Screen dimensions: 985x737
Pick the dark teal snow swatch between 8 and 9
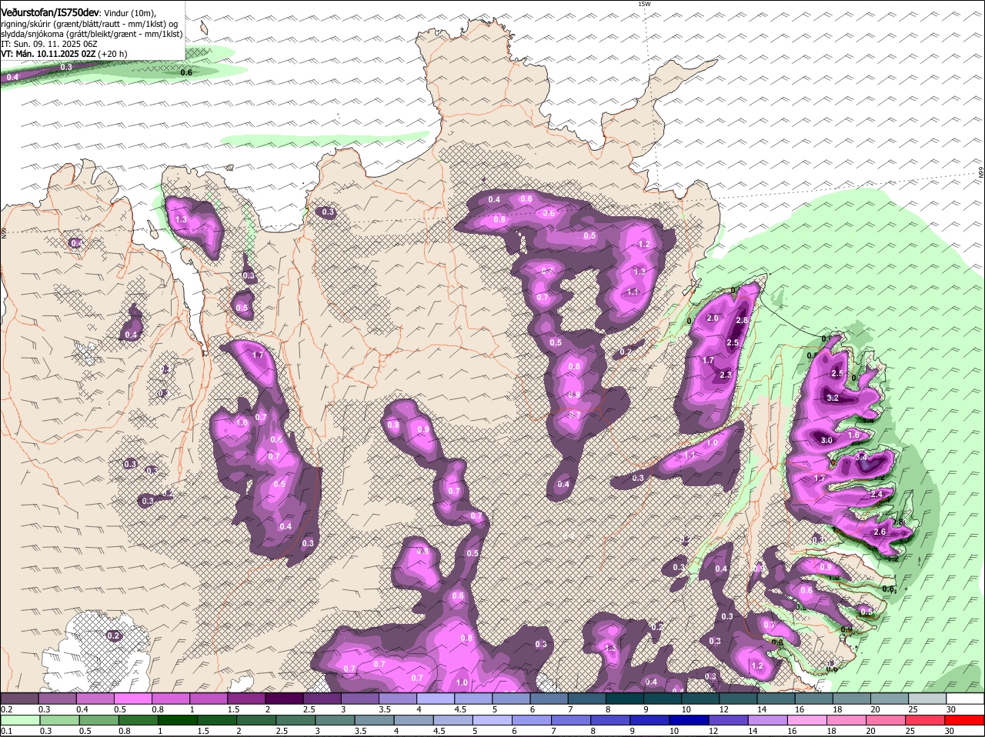[625, 699]
